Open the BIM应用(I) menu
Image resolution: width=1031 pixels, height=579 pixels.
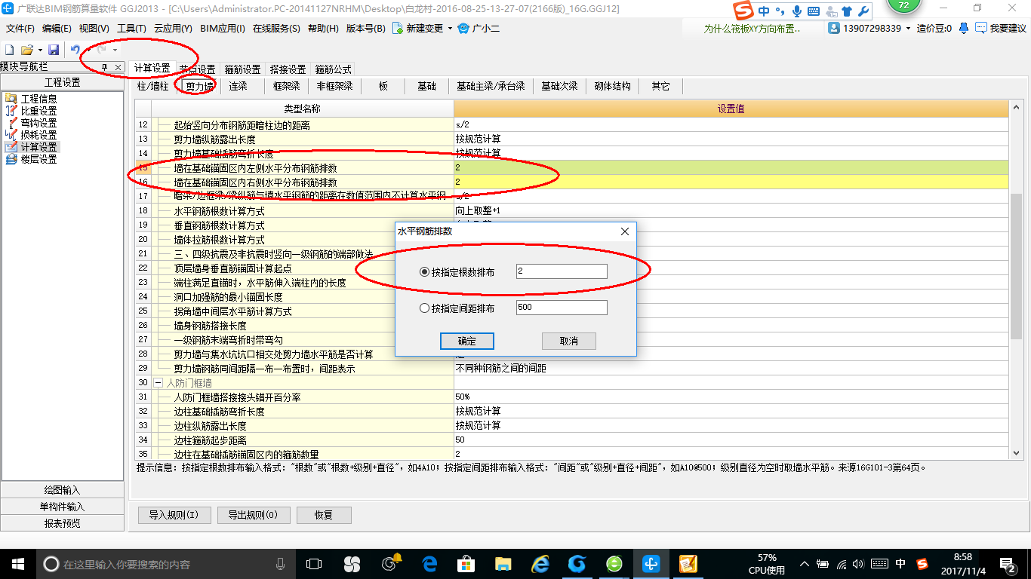coord(223,29)
